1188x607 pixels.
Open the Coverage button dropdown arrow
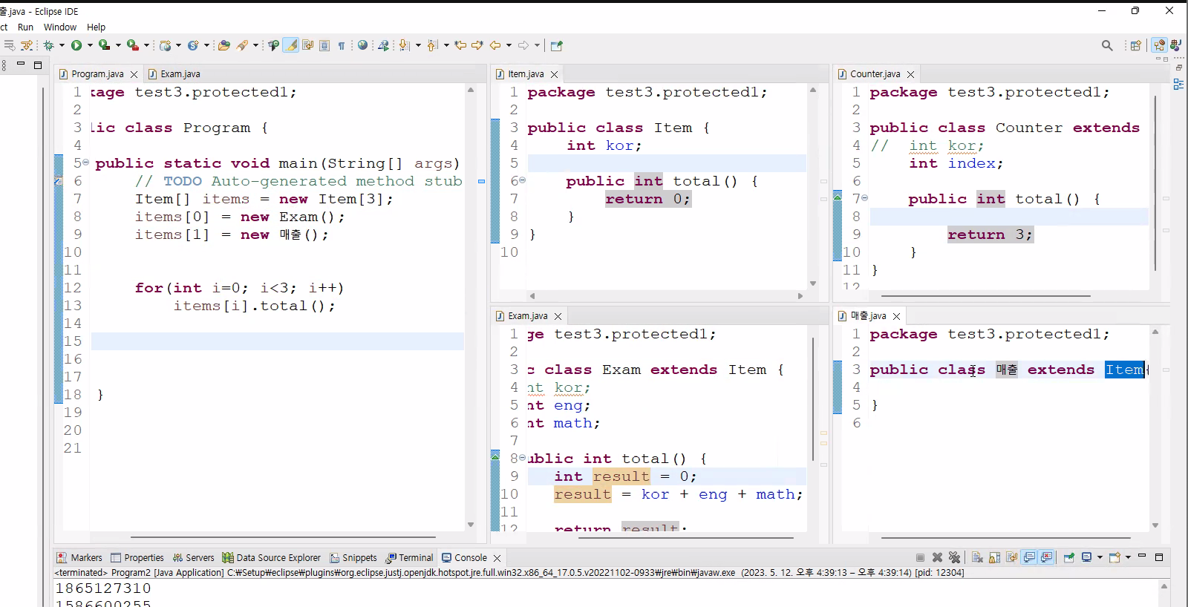(x=118, y=45)
